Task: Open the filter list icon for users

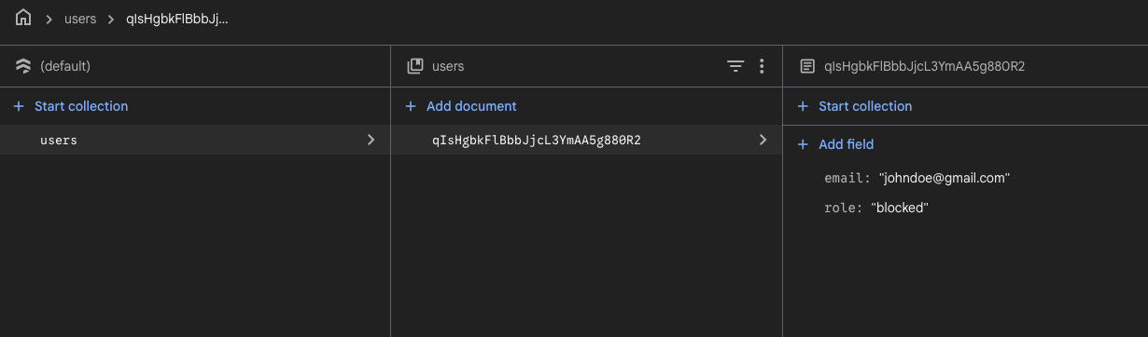Action: click(x=735, y=66)
